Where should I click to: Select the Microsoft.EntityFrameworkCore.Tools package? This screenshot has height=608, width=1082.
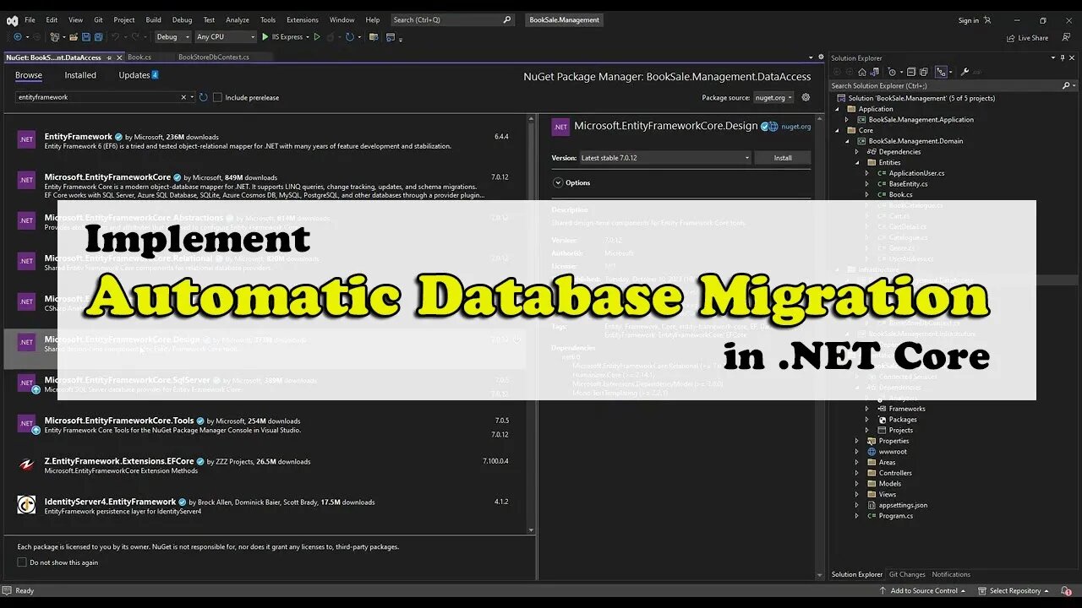pos(265,426)
